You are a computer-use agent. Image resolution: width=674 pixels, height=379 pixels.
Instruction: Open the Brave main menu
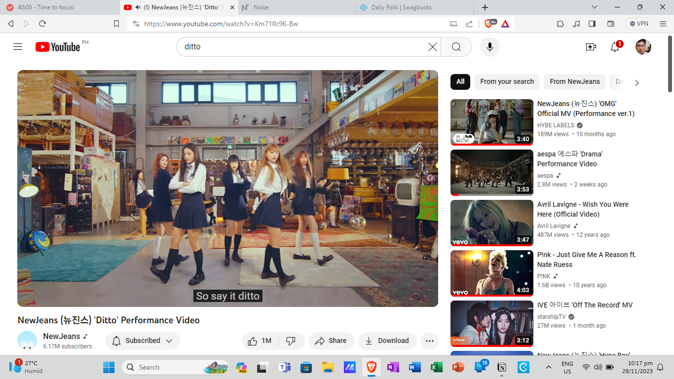(663, 24)
